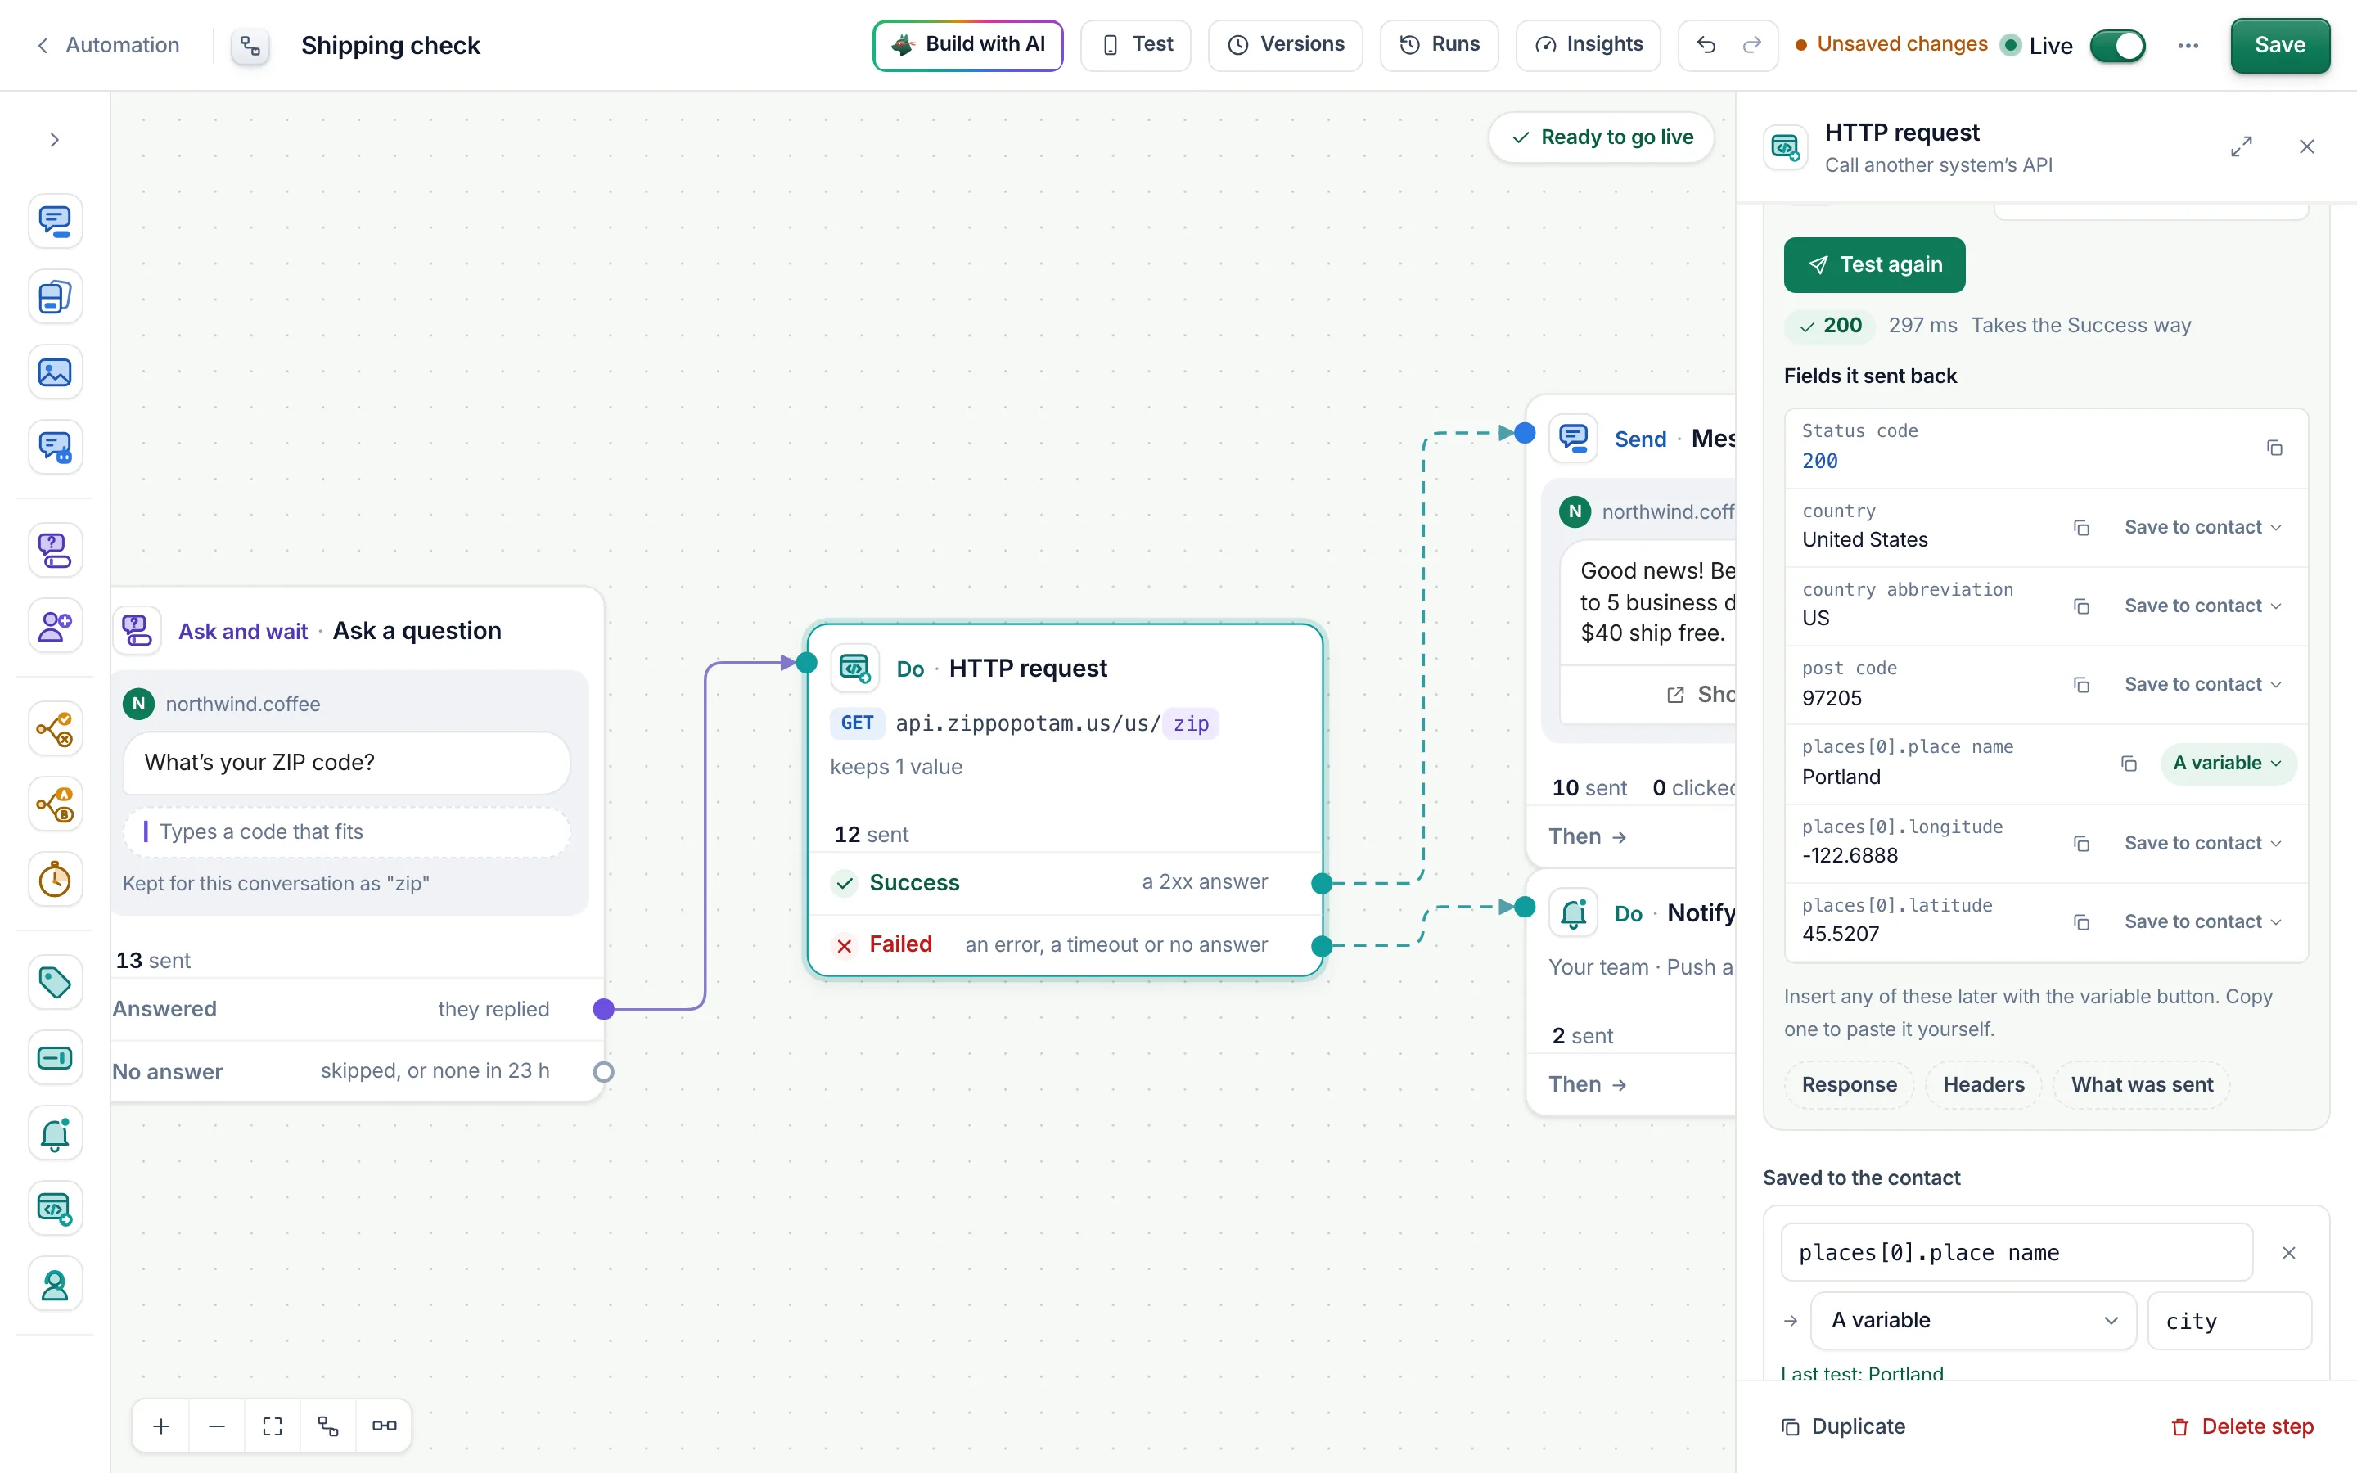Zoom in on the canvas

click(160, 1426)
